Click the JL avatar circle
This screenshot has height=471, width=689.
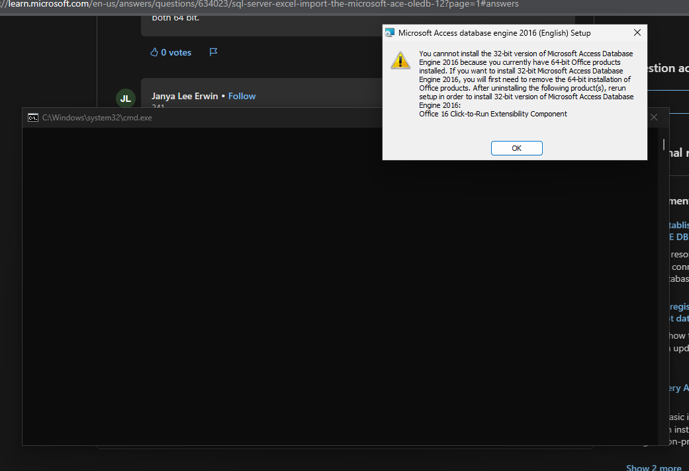coord(126,99)
